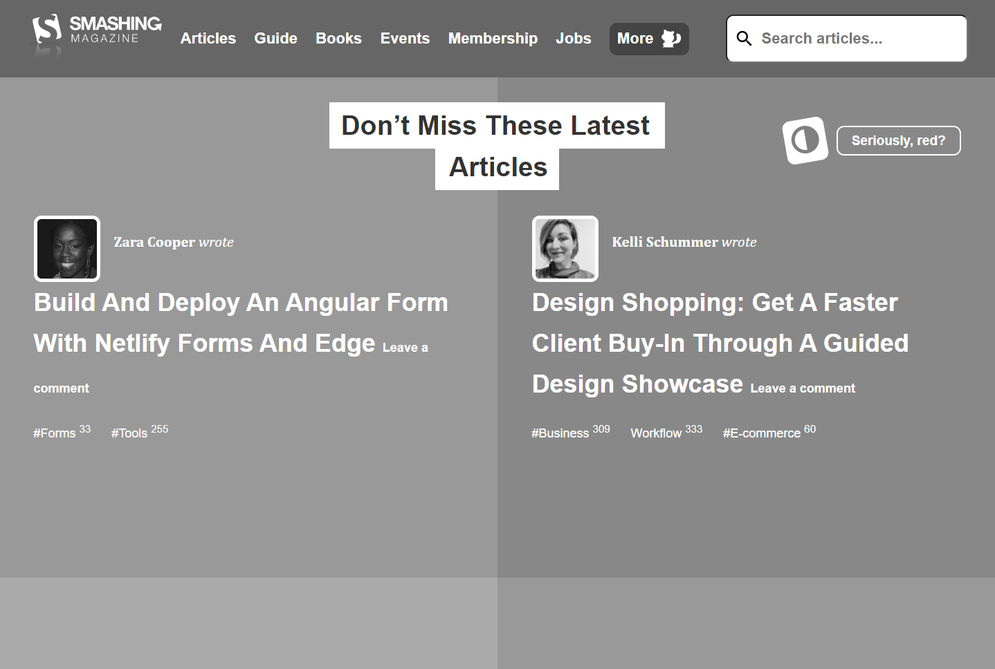Click 'Don't Miss These Latest Articles' heading
Image resolution: width=995 pixels, height=669 pixels.
(x=497, y=146)
